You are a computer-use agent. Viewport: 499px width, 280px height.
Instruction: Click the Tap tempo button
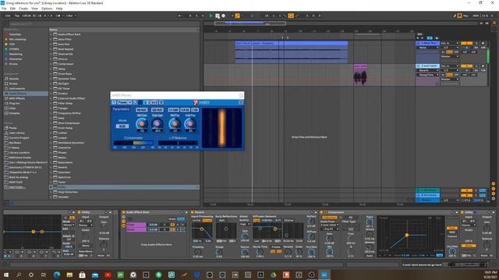[17, 16]
